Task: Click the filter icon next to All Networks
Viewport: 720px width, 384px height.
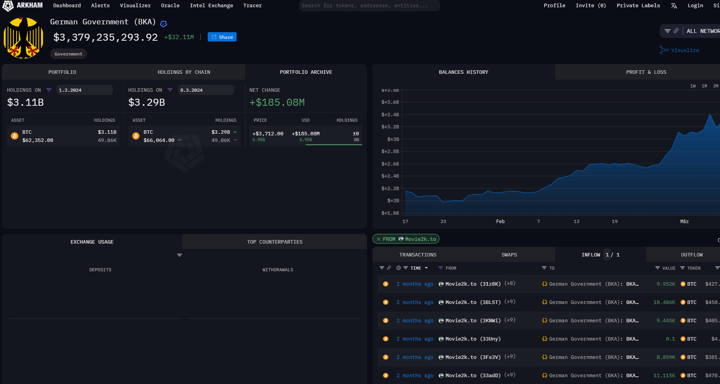Action: (667, 31)
